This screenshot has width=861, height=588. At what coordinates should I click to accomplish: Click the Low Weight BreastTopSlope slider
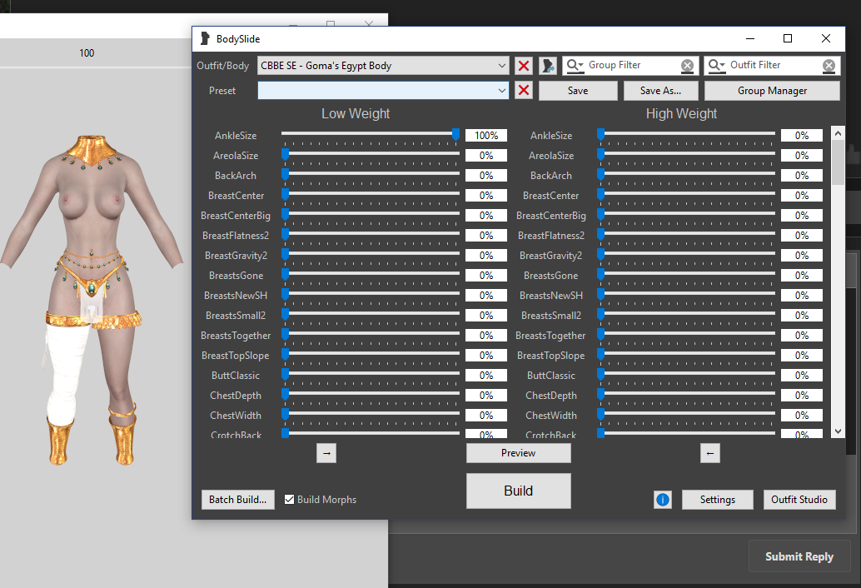(371, 356)
